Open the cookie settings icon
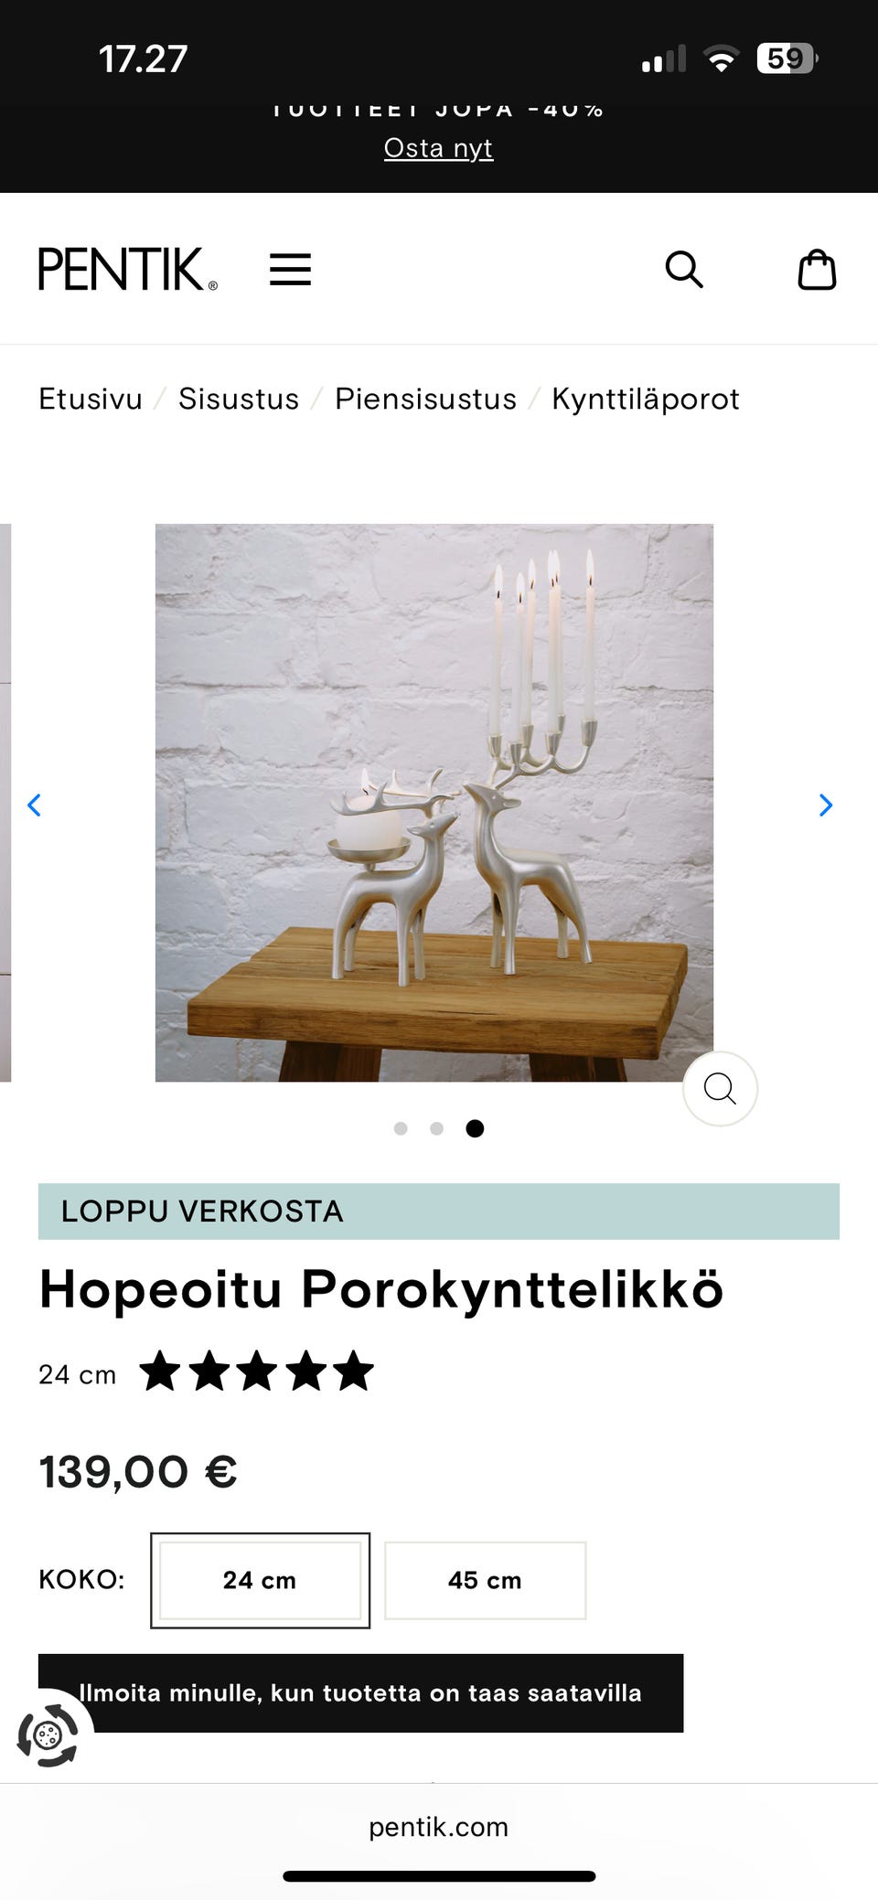Image resolution: width=878 pixels, height=1900 pixels. [x=48, y=1735]
